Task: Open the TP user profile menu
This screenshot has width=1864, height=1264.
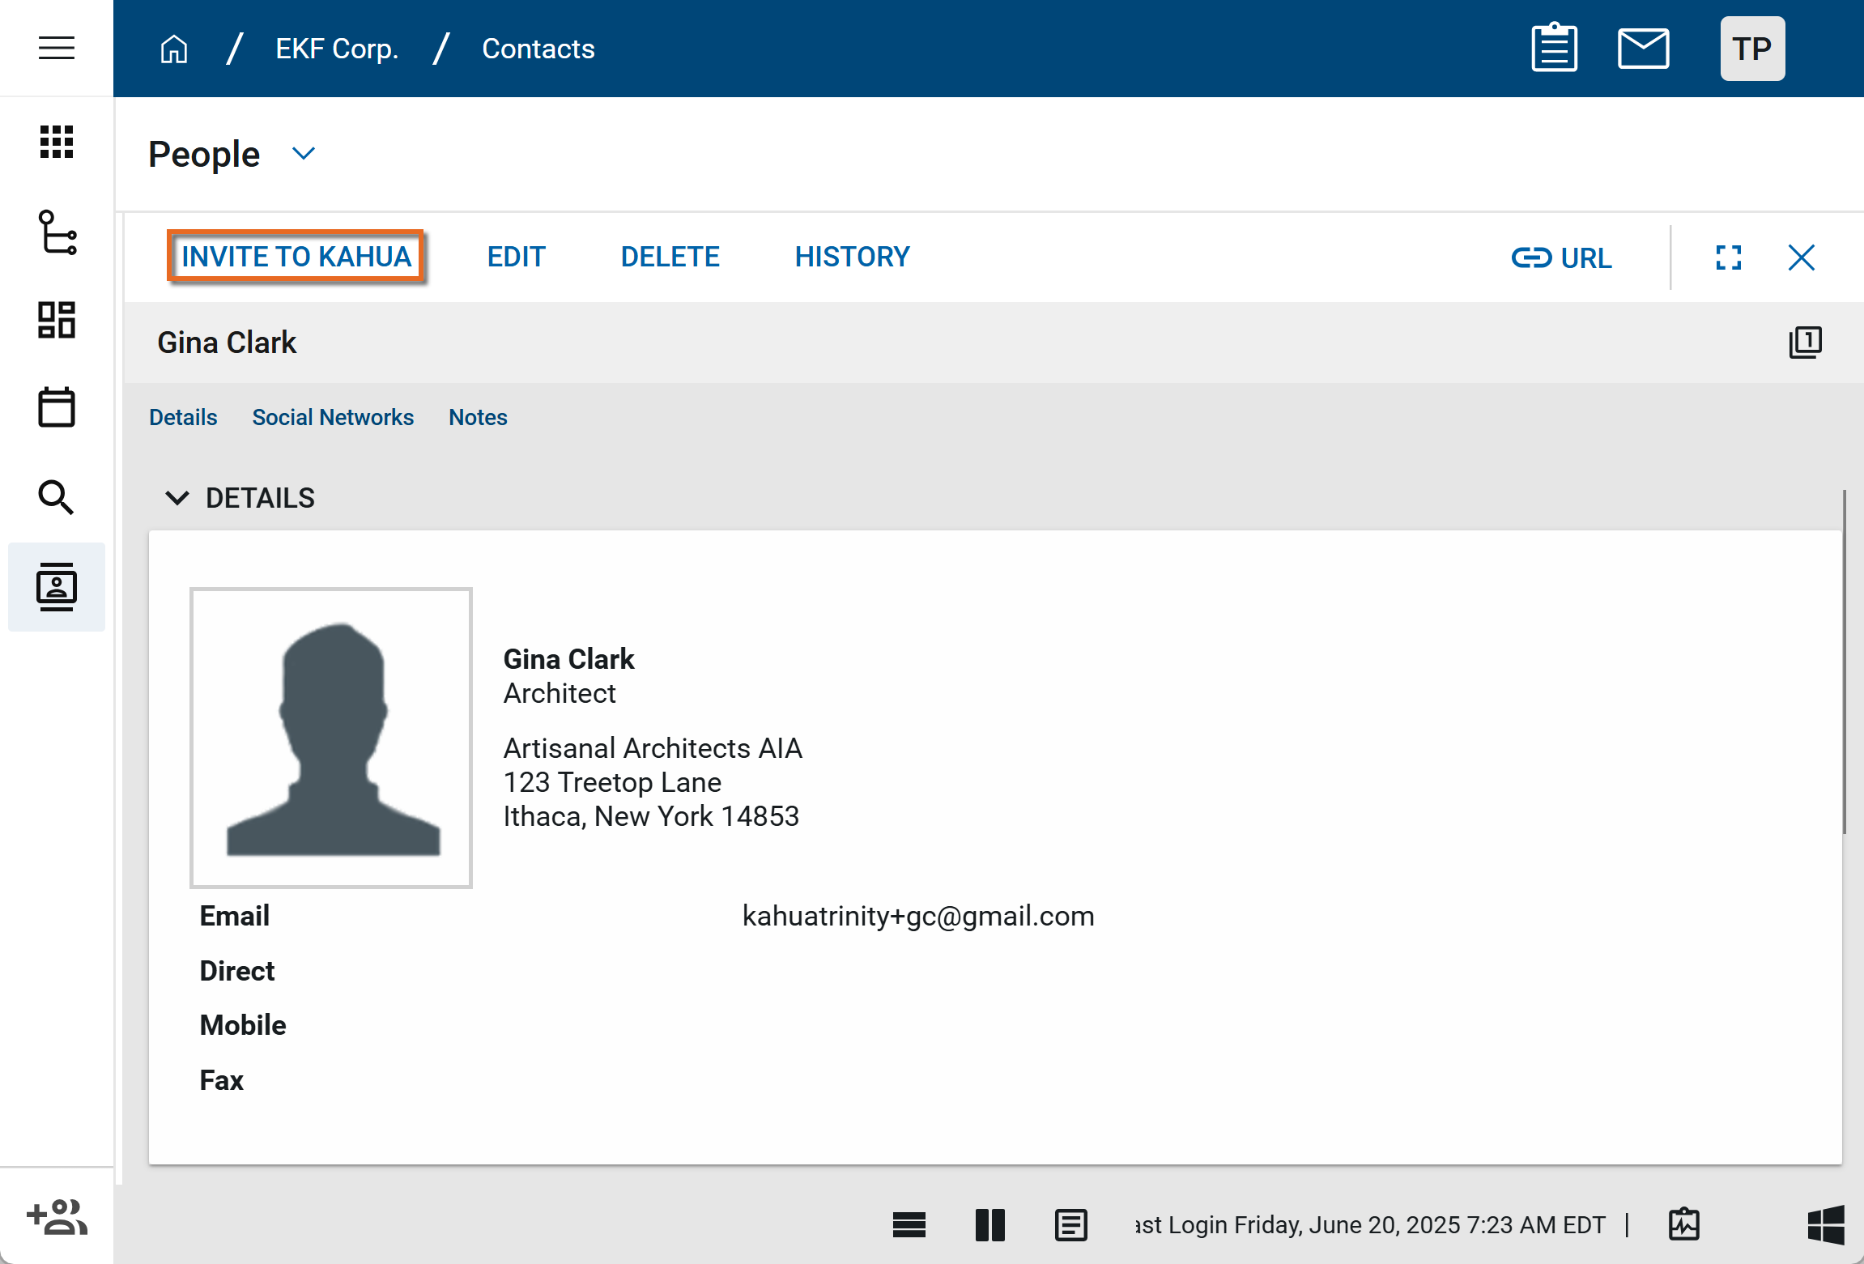Action: [1752, 49]
